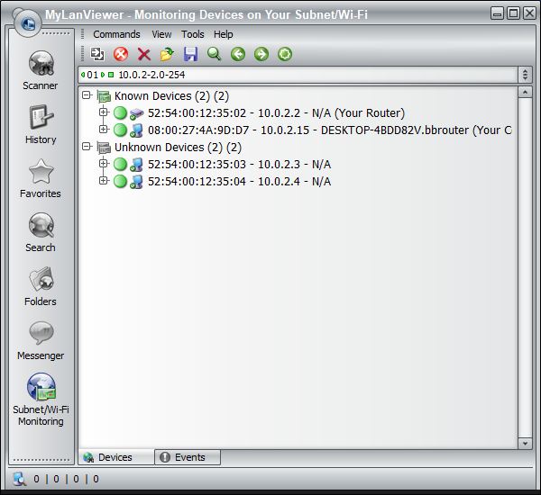Click the red circle stop icon
This screenshot has height=495, width=541.
point(121,54)
